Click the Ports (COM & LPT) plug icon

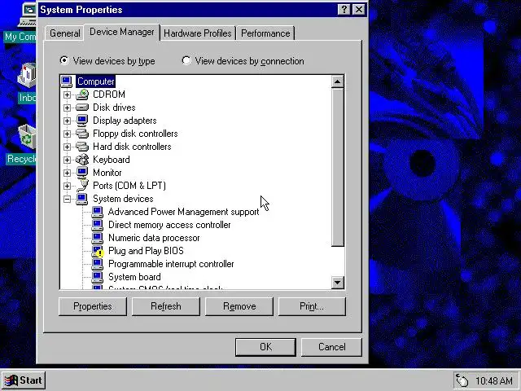[82, 186]
